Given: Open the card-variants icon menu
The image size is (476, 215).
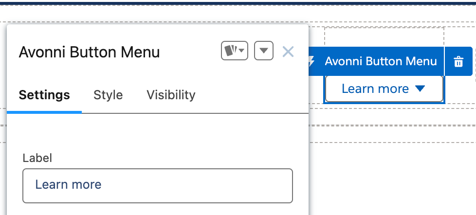Looking at the screenshot, I should click(x=230, y=51).
